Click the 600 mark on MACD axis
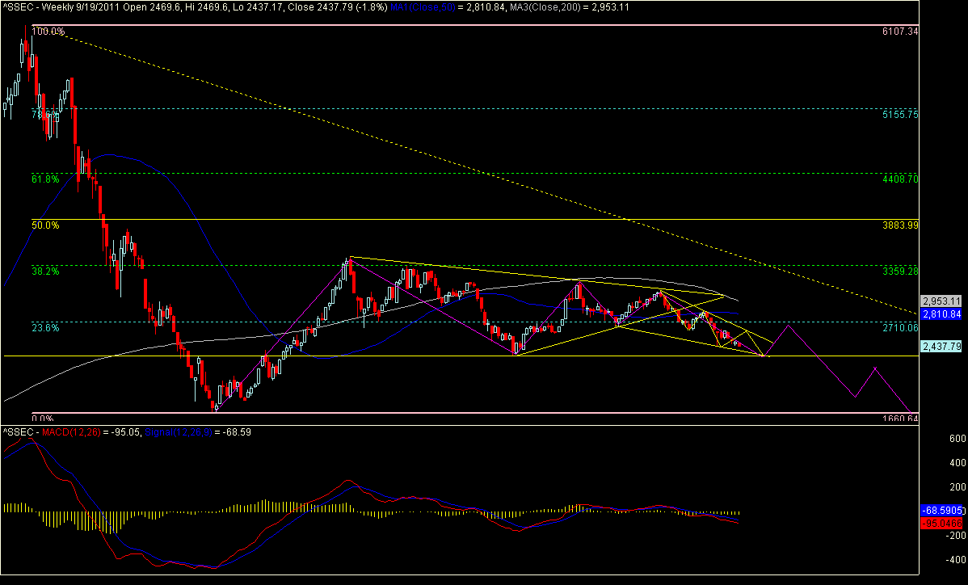This screenshot has width=968, height=585. [936, 438]
